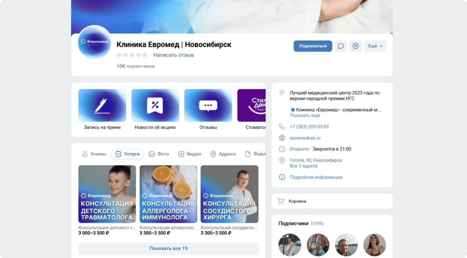The height and width of the screenshot is (258, 467).
Task: Click the 10K подписчиков text
Action: point(136,66)
